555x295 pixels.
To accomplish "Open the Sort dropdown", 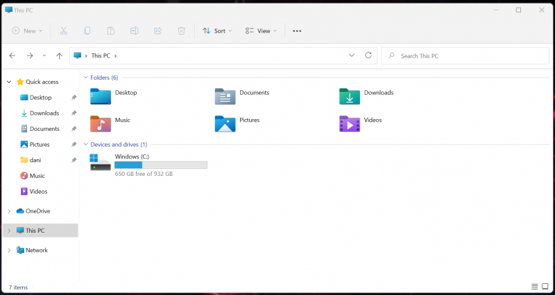I will (x=217, y=30).
